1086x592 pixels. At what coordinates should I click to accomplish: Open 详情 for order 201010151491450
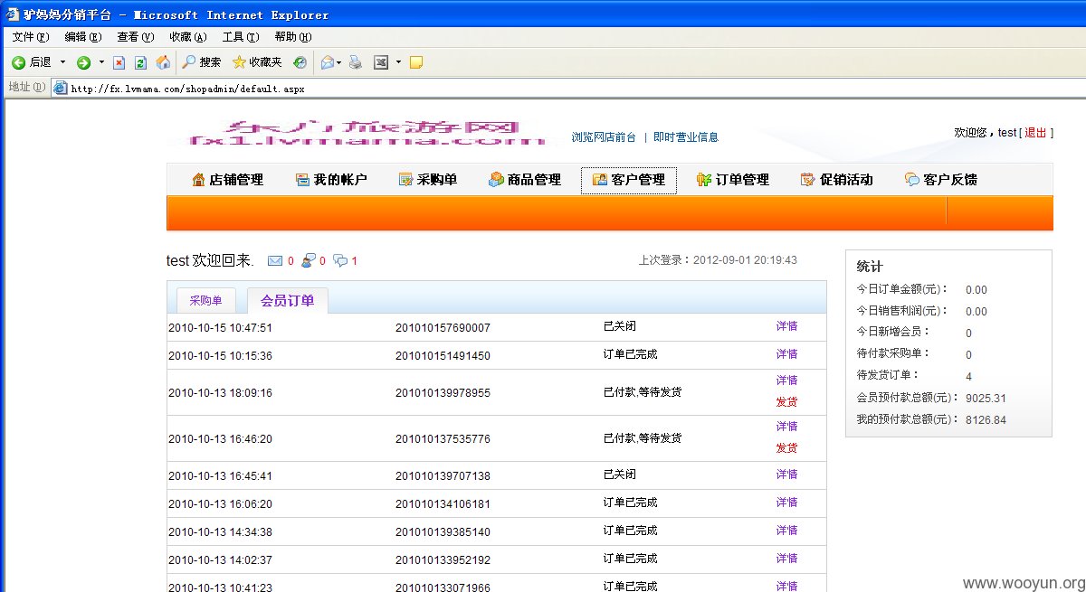pyautogui.click(x=786, y=354)
